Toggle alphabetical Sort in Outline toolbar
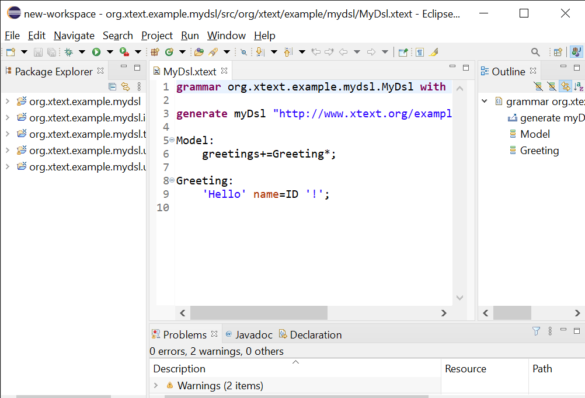Screen dimensions: 585x398 (579, 86)
